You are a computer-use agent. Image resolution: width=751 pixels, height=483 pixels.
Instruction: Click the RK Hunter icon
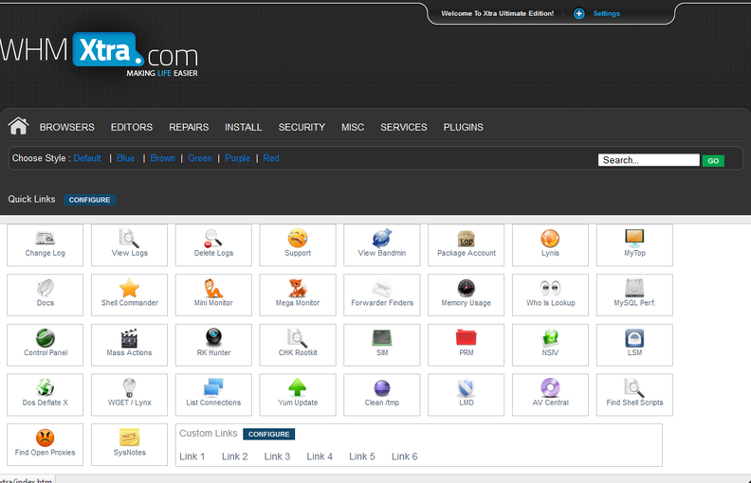point(213,338)
